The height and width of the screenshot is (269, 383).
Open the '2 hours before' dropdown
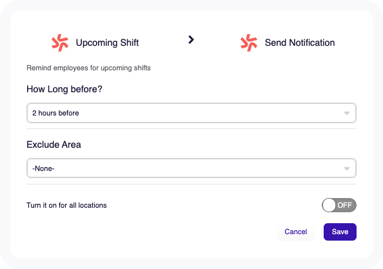191,113
